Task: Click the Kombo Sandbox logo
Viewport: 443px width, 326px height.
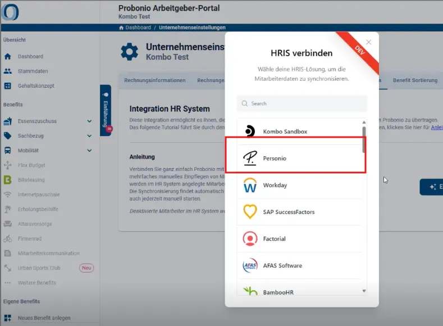Action: (x=250, y=131)
